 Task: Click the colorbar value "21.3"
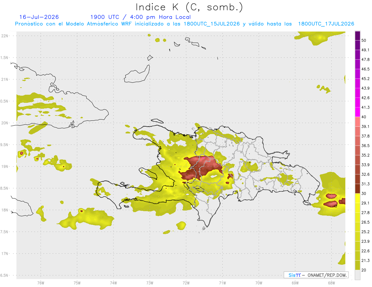click(x=365, y=260)
